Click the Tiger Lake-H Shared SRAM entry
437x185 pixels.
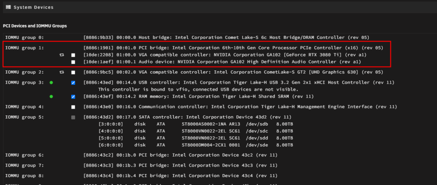point(198,97)
